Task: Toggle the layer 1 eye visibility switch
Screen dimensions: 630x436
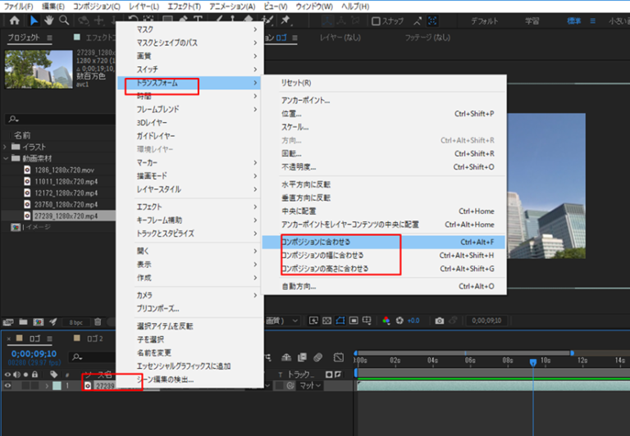Action: pyautogui.click(x=7, y=385)
